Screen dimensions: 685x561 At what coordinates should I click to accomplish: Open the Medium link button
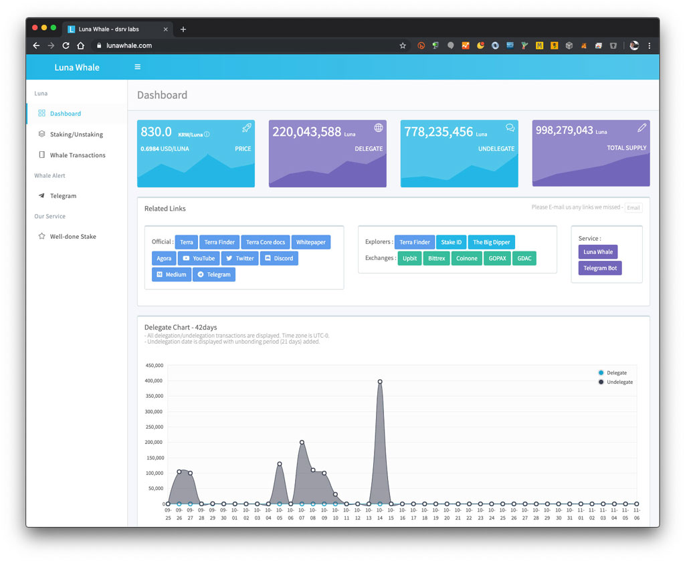click(x=171, y=274)
